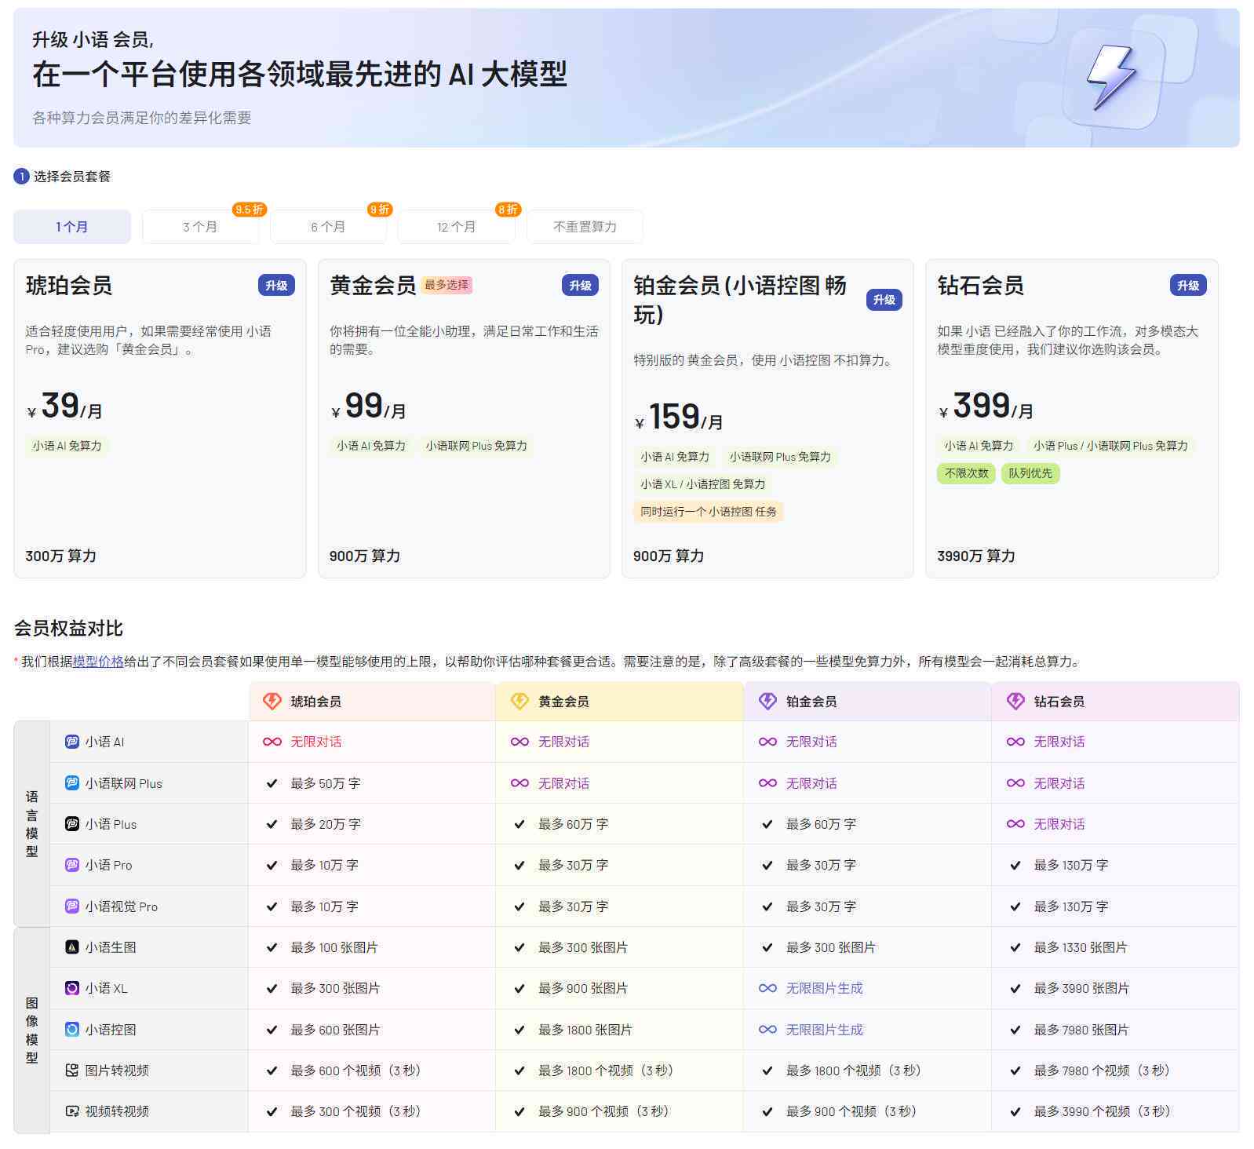Click the ¥39/月 price
1254x1149 pixels.
(64, 407)
